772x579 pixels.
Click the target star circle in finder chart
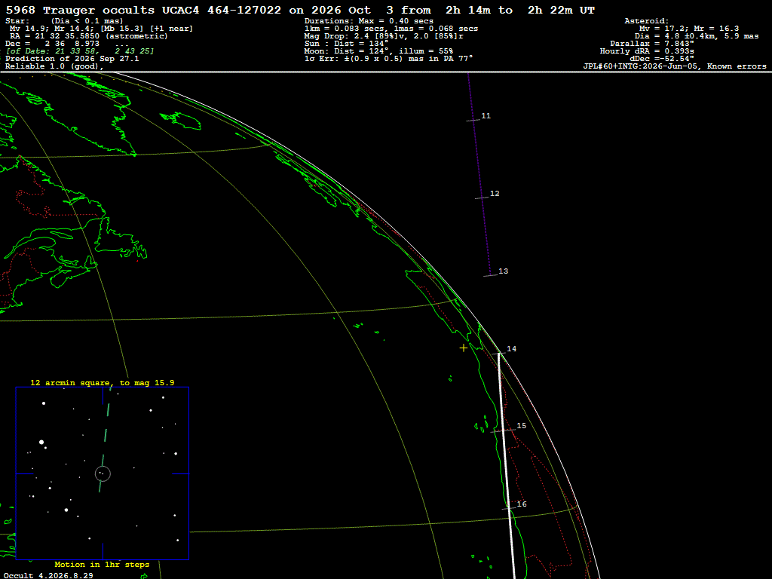(x=103, y=473)
